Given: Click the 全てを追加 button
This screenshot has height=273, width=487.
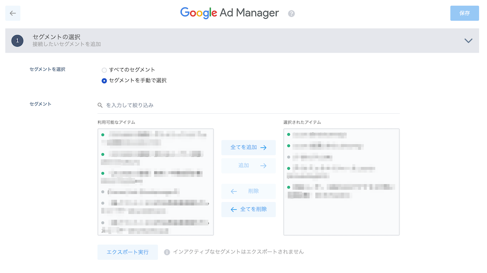Looking at the screenshot, I should pyautogui.click(x=248, y=147).
